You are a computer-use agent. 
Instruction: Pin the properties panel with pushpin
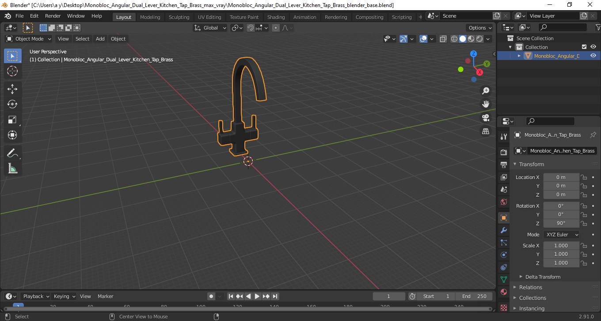click(x=593, y=135)
